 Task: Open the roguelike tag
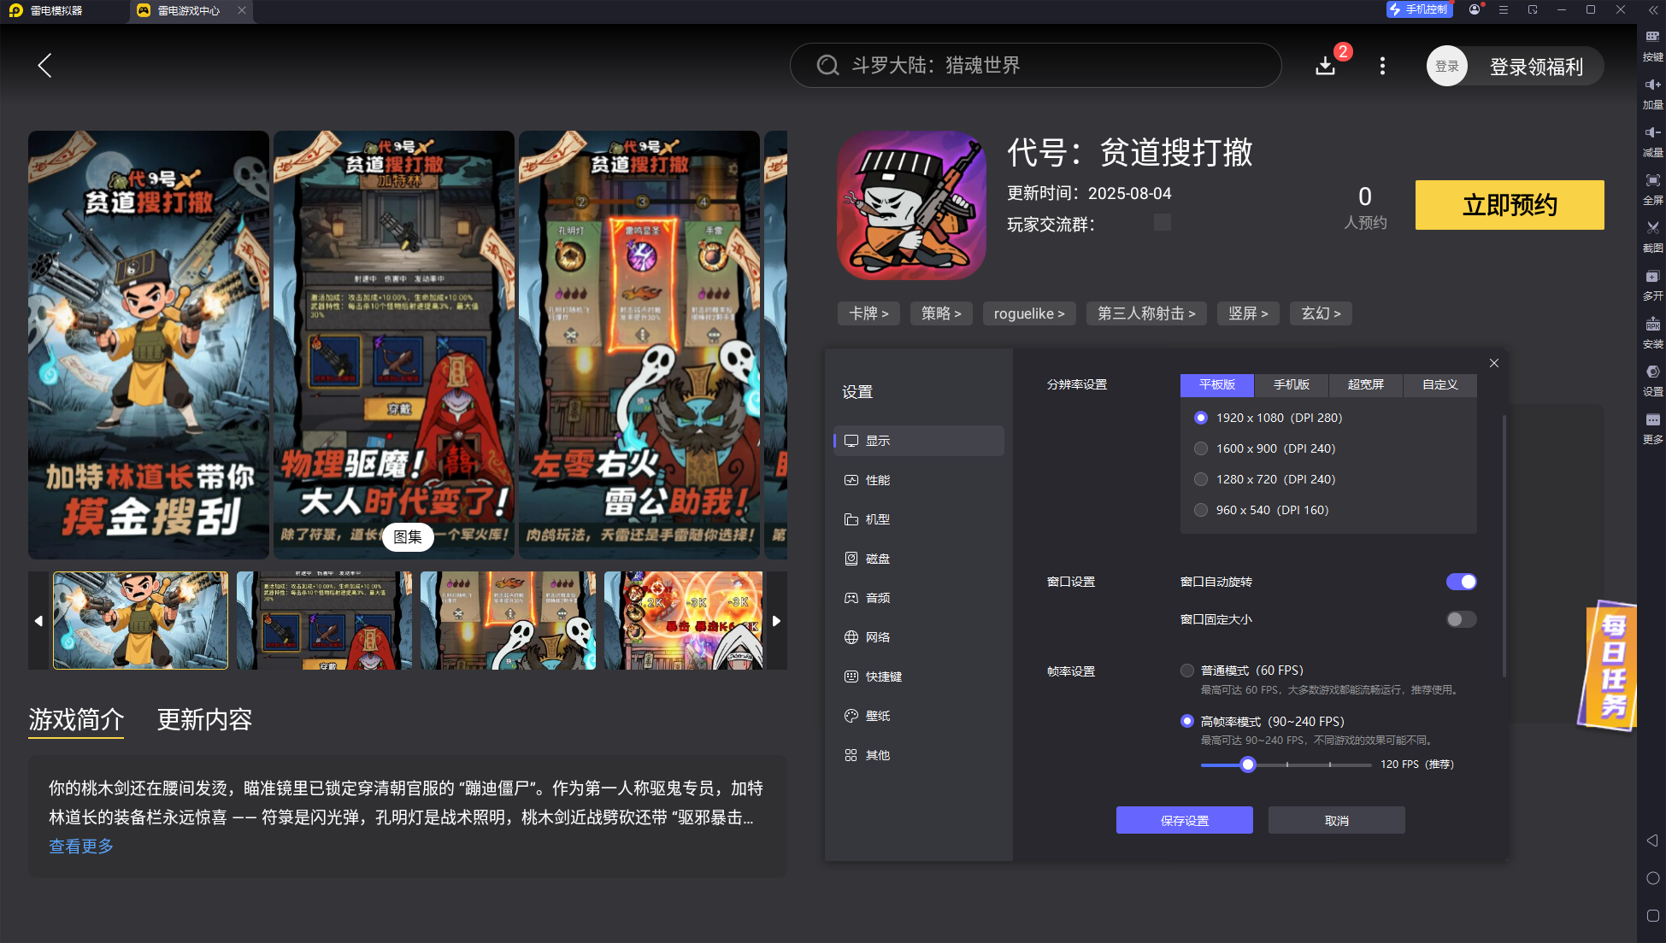[1029, 313]
